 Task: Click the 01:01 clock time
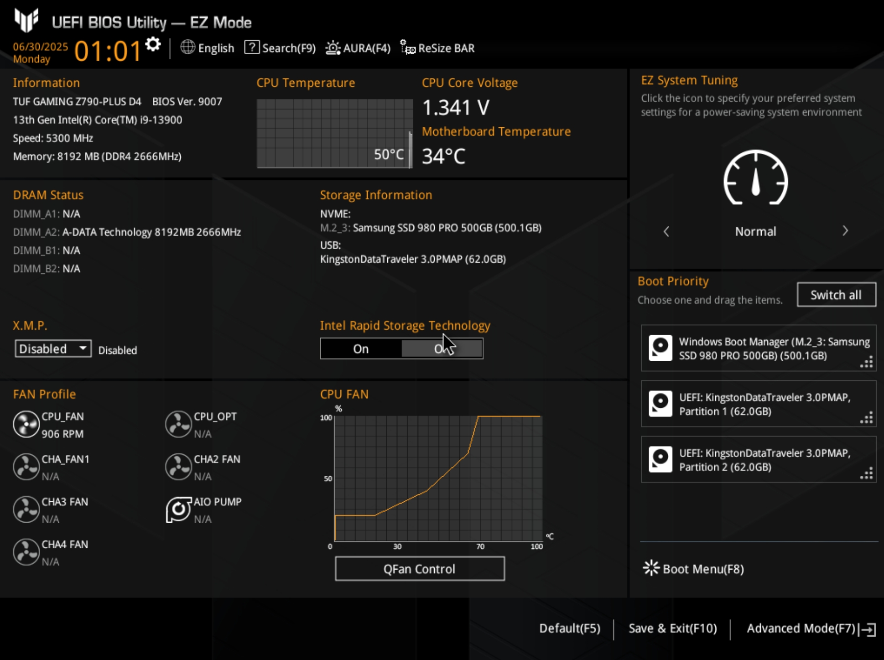(x=108, y=51)
